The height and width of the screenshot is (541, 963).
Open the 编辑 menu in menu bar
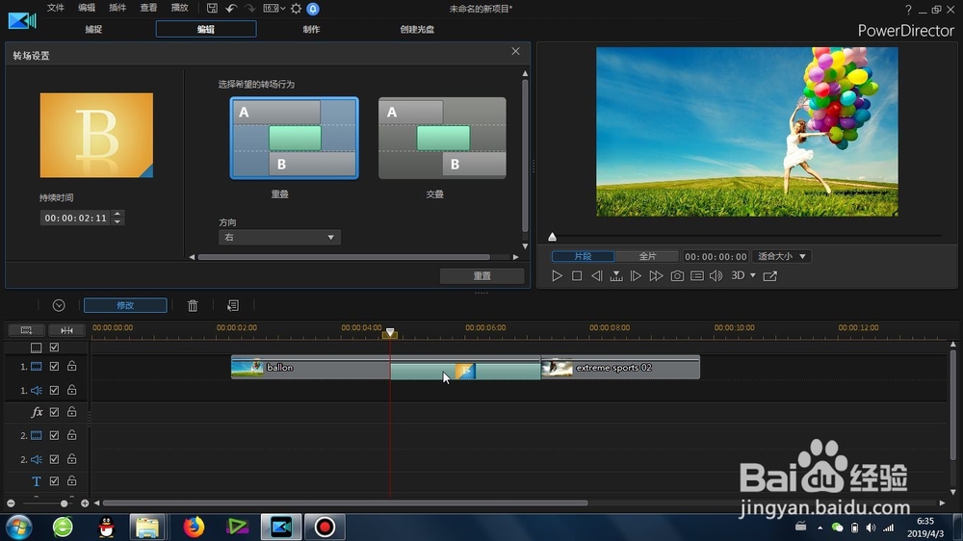point(87,8)
